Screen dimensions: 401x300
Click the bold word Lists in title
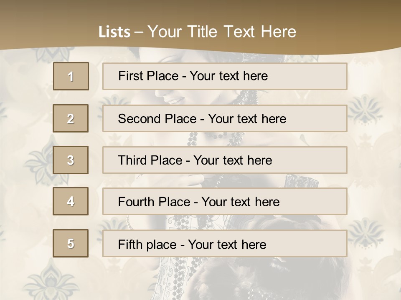pos(114,32)
